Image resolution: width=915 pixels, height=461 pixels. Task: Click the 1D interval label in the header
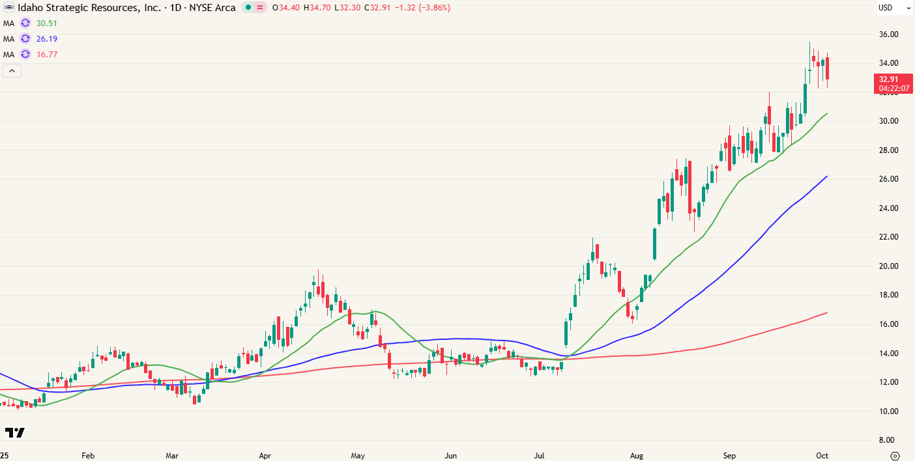(x=174, y=8)
